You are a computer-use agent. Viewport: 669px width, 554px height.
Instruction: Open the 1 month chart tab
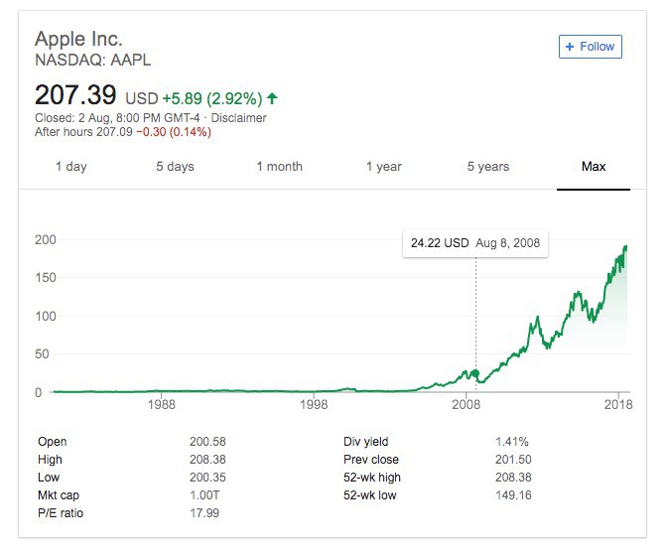click(279, 167)
